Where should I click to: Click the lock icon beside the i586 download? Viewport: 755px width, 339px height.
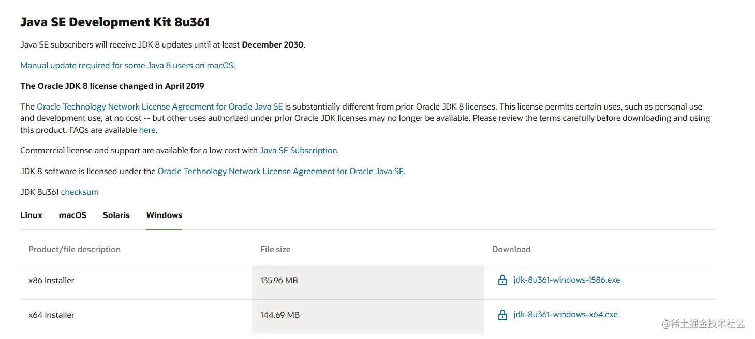click(x=502, y=281)
